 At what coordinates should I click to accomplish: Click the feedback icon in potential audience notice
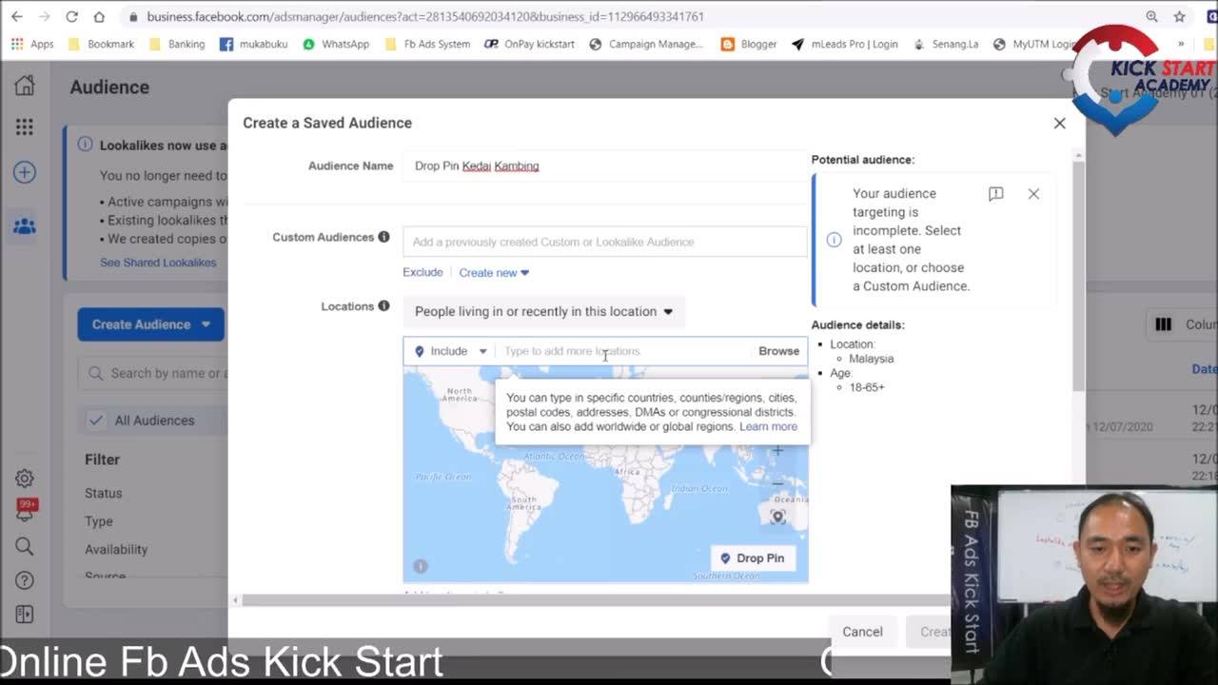996,194
